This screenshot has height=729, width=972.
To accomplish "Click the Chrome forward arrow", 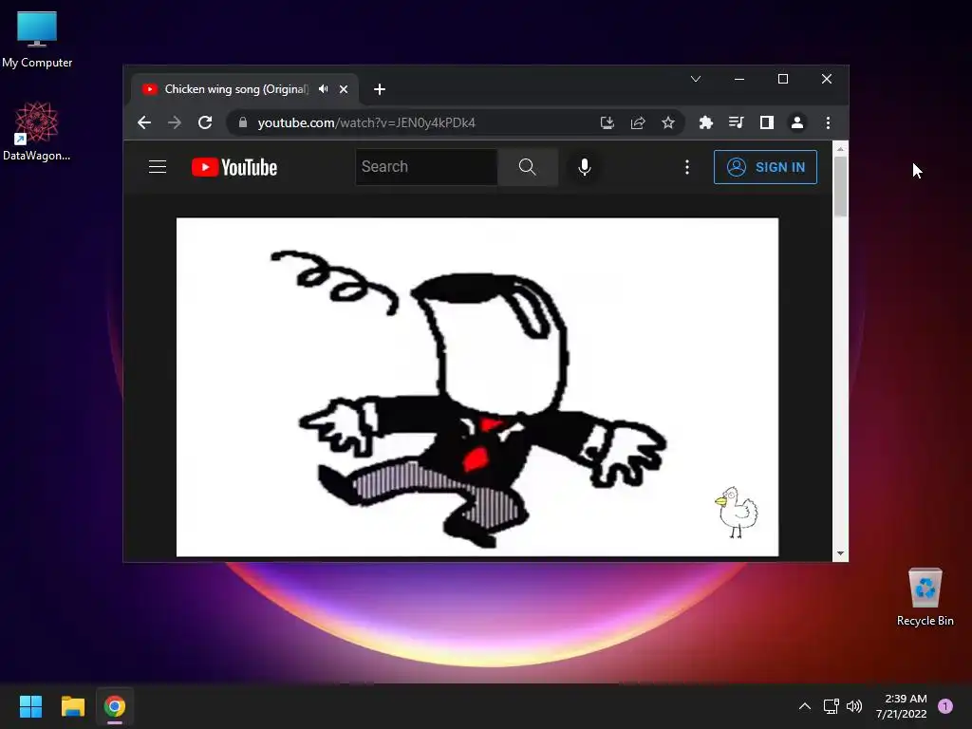I will tap(175, 122).
